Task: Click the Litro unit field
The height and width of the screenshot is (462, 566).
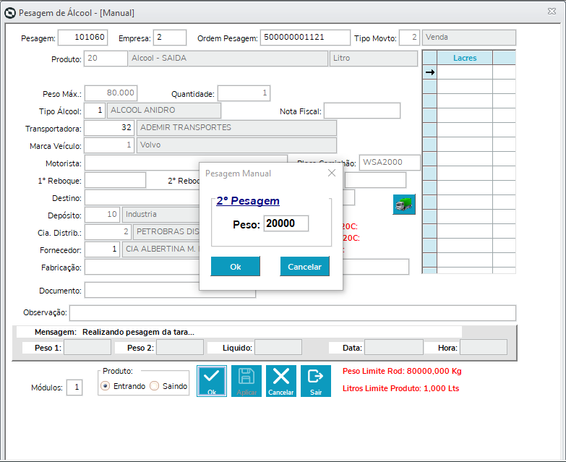Action: (x=374, y=59)
